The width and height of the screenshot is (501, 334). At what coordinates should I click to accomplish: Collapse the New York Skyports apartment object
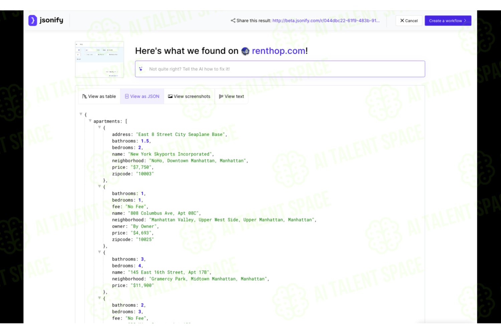tap(100, 127)
